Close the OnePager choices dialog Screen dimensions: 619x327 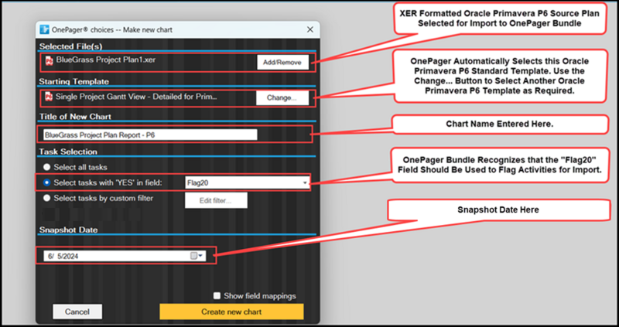point(310,29)
